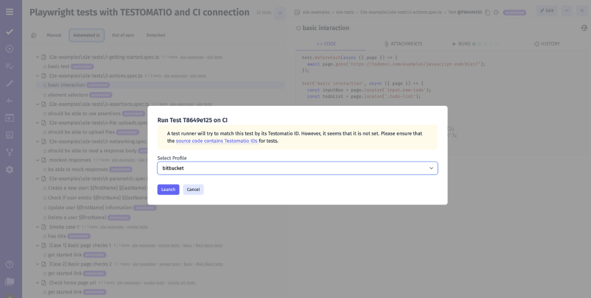Viewport: 591px width, 298px height.
Task: Click the refresh icon left of the Manual tab
Action: tap(34, 35)
